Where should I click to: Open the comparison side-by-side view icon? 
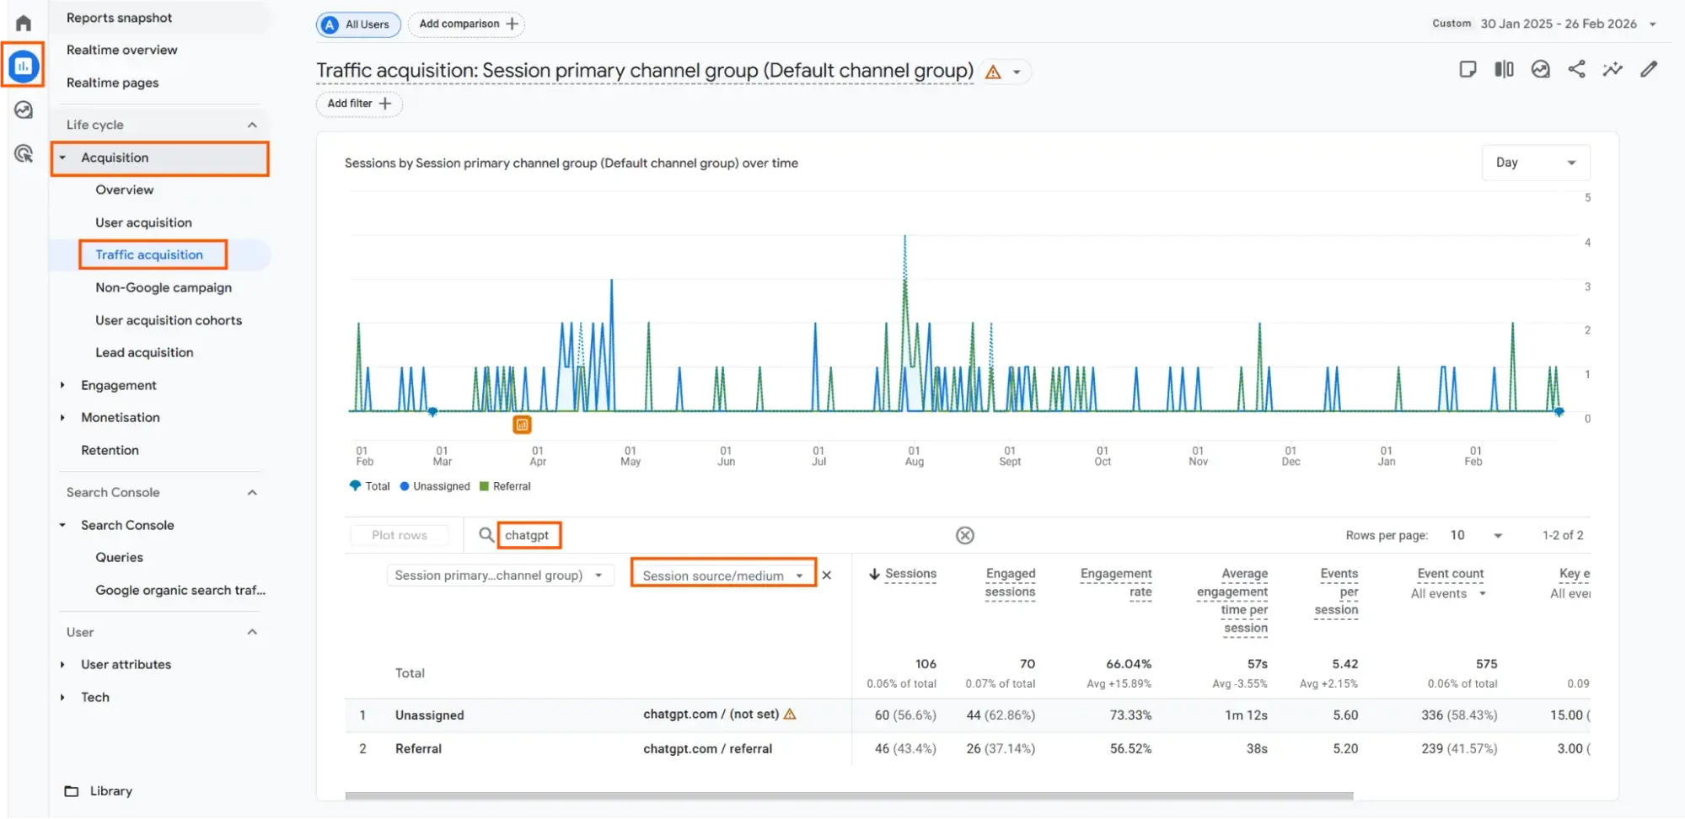pyautogui.click(x=1503, y=69)
